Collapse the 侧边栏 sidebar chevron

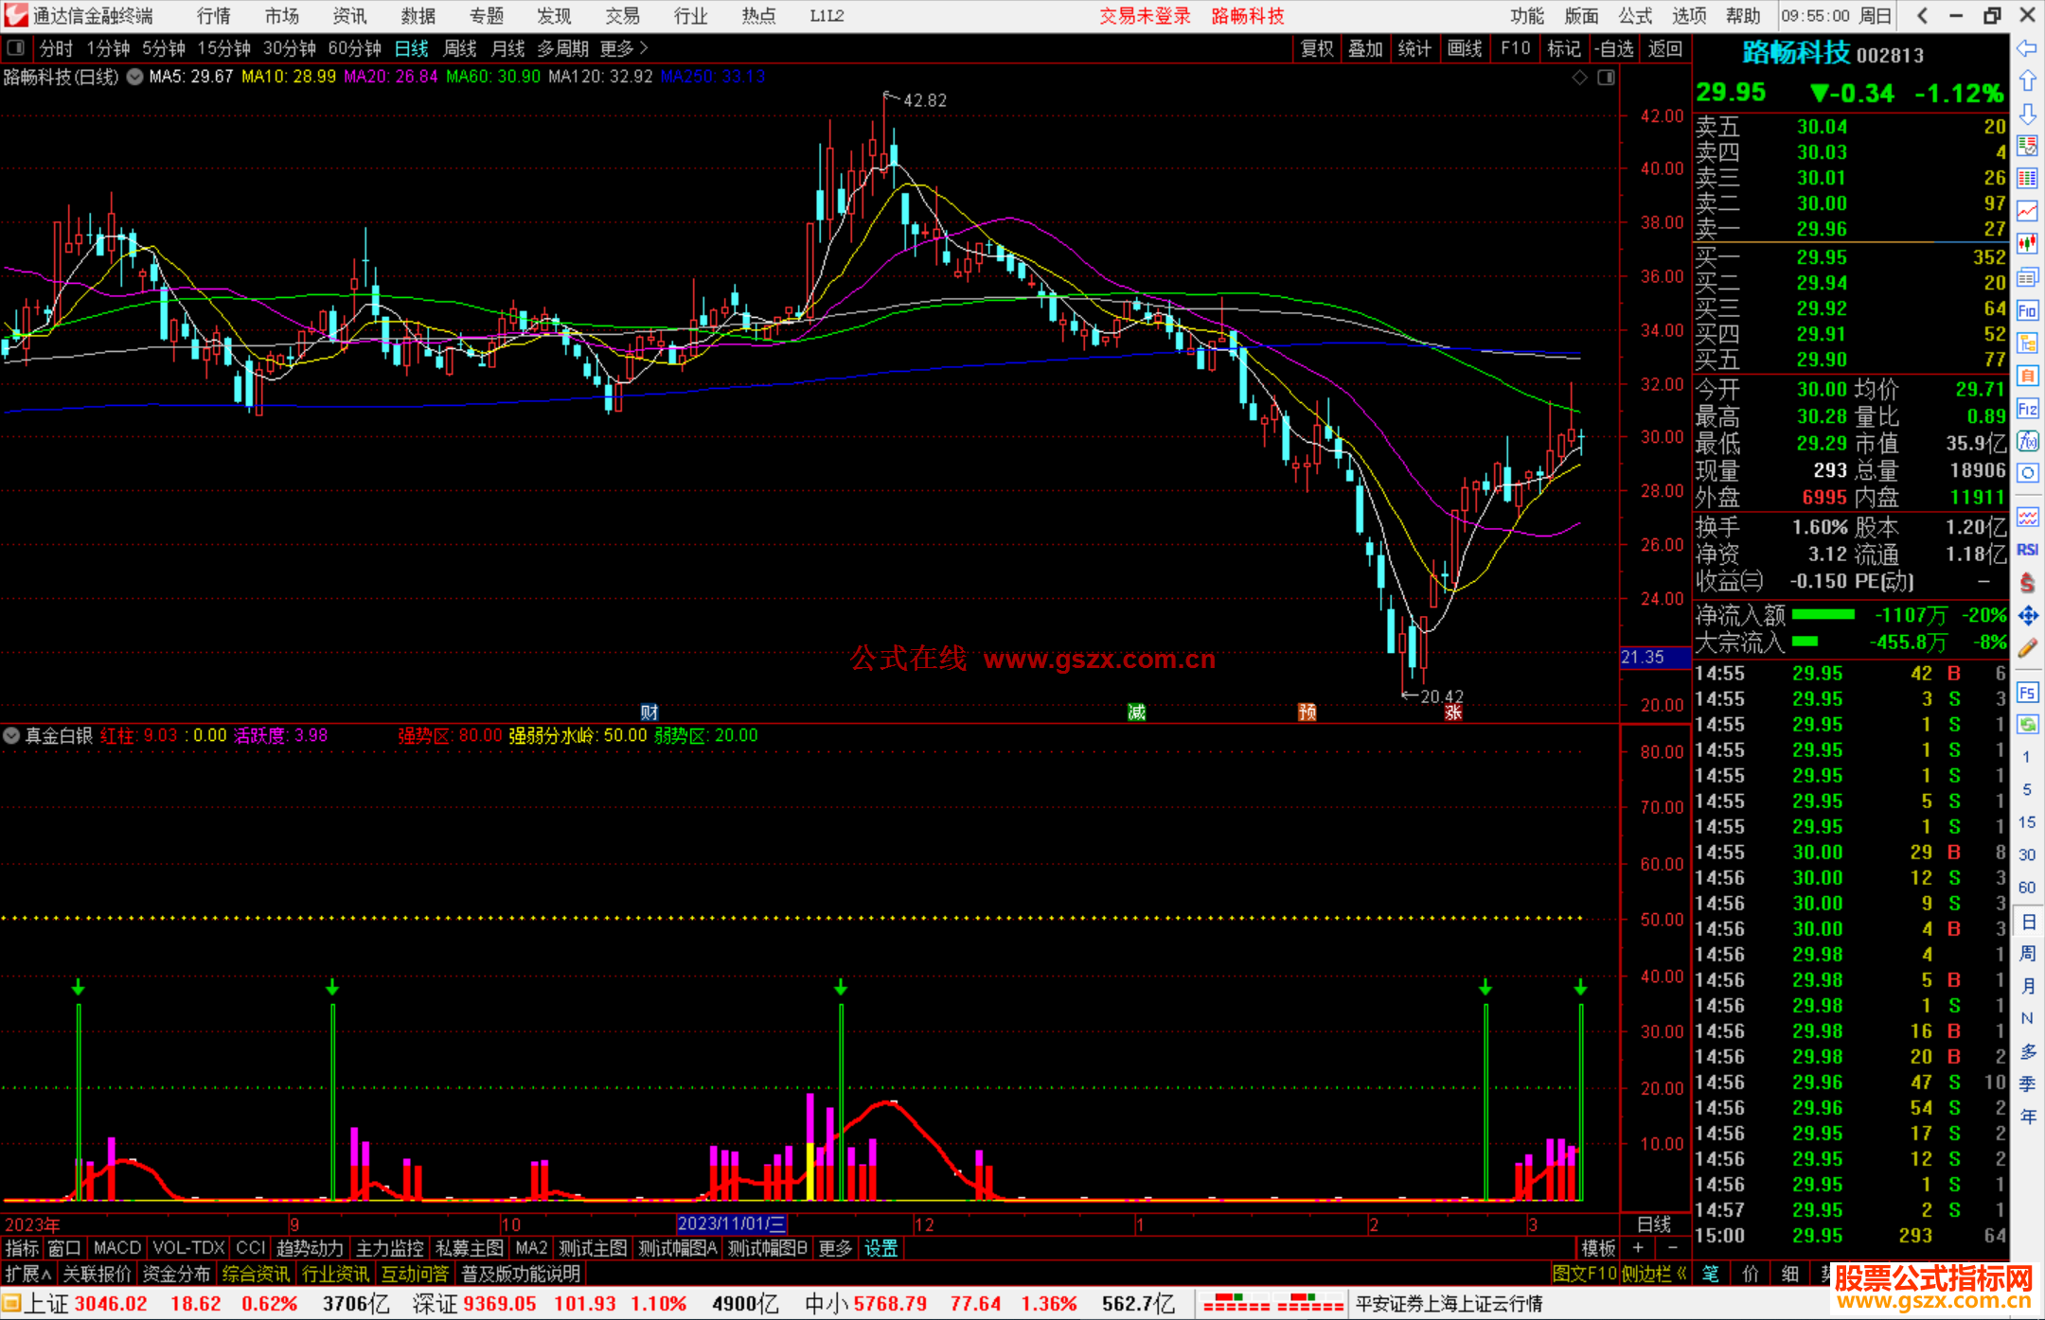click(1681, 1274)
